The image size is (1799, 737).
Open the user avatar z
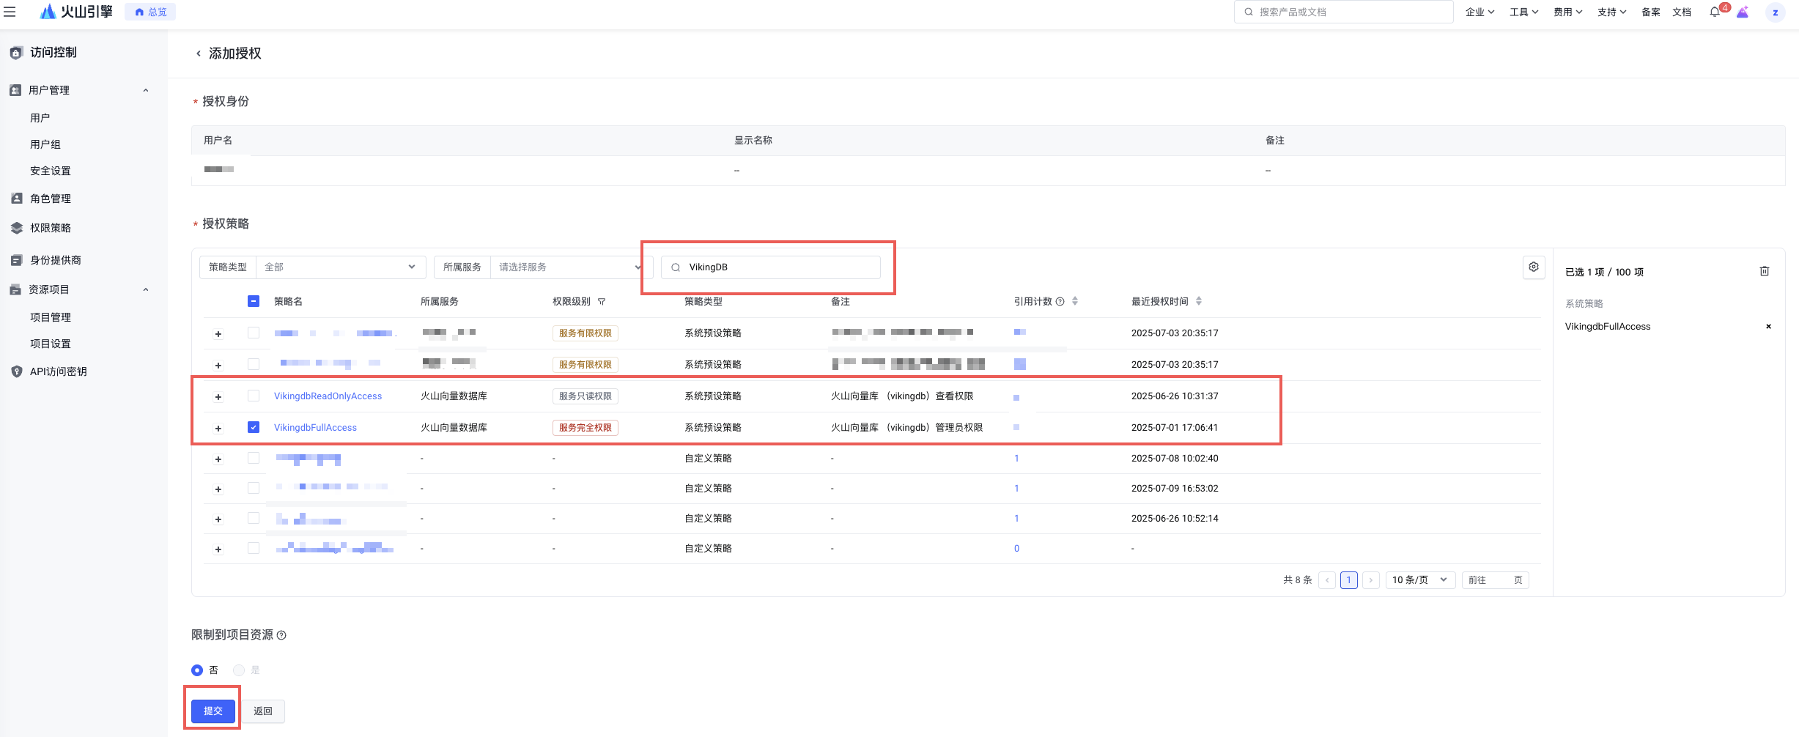[x=1775, y=12]
